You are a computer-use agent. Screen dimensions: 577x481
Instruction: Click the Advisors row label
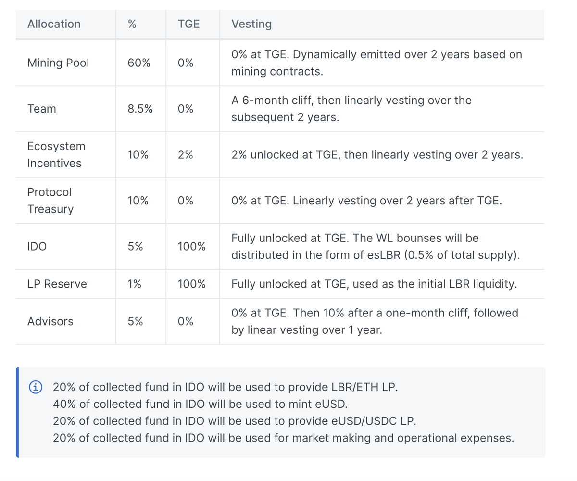pos(50,321)
